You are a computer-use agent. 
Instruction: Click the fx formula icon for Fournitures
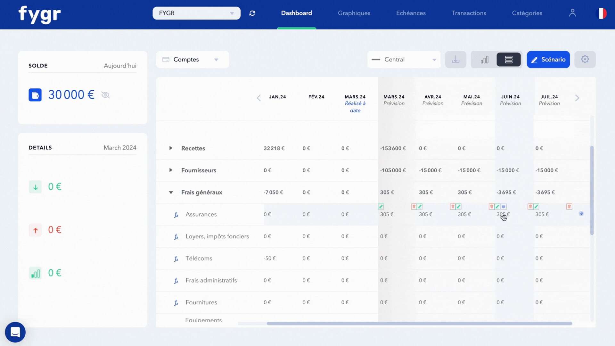click(176, 303)
